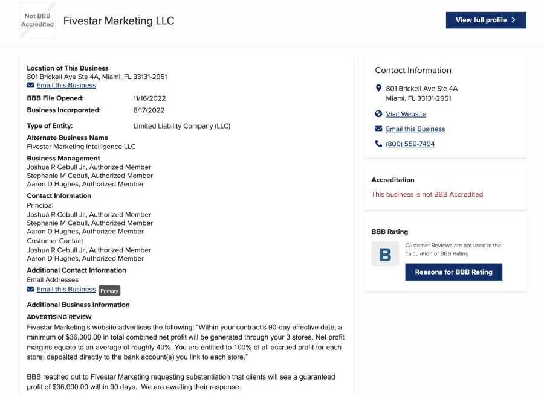Click the Type of Entity label
Image resolution: width=544 pixels, height=397 pixels.
point(50,125)
